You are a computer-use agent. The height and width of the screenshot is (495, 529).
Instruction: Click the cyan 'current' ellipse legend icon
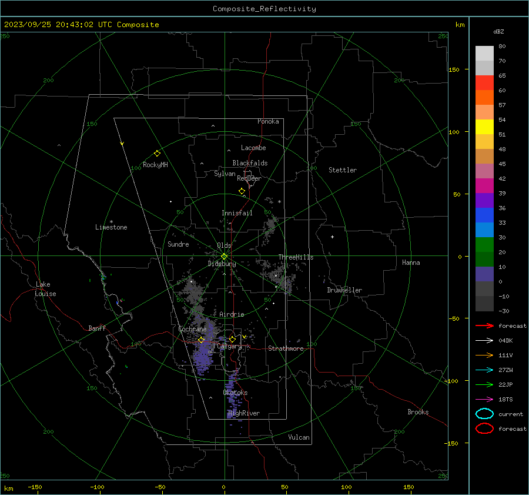(484, 414)
